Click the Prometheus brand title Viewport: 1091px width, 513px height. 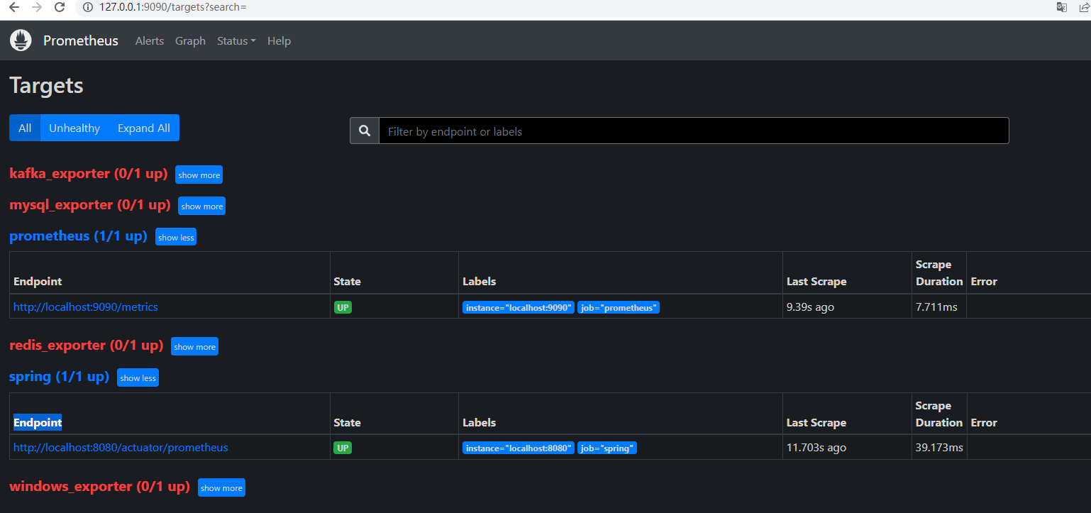81,40
